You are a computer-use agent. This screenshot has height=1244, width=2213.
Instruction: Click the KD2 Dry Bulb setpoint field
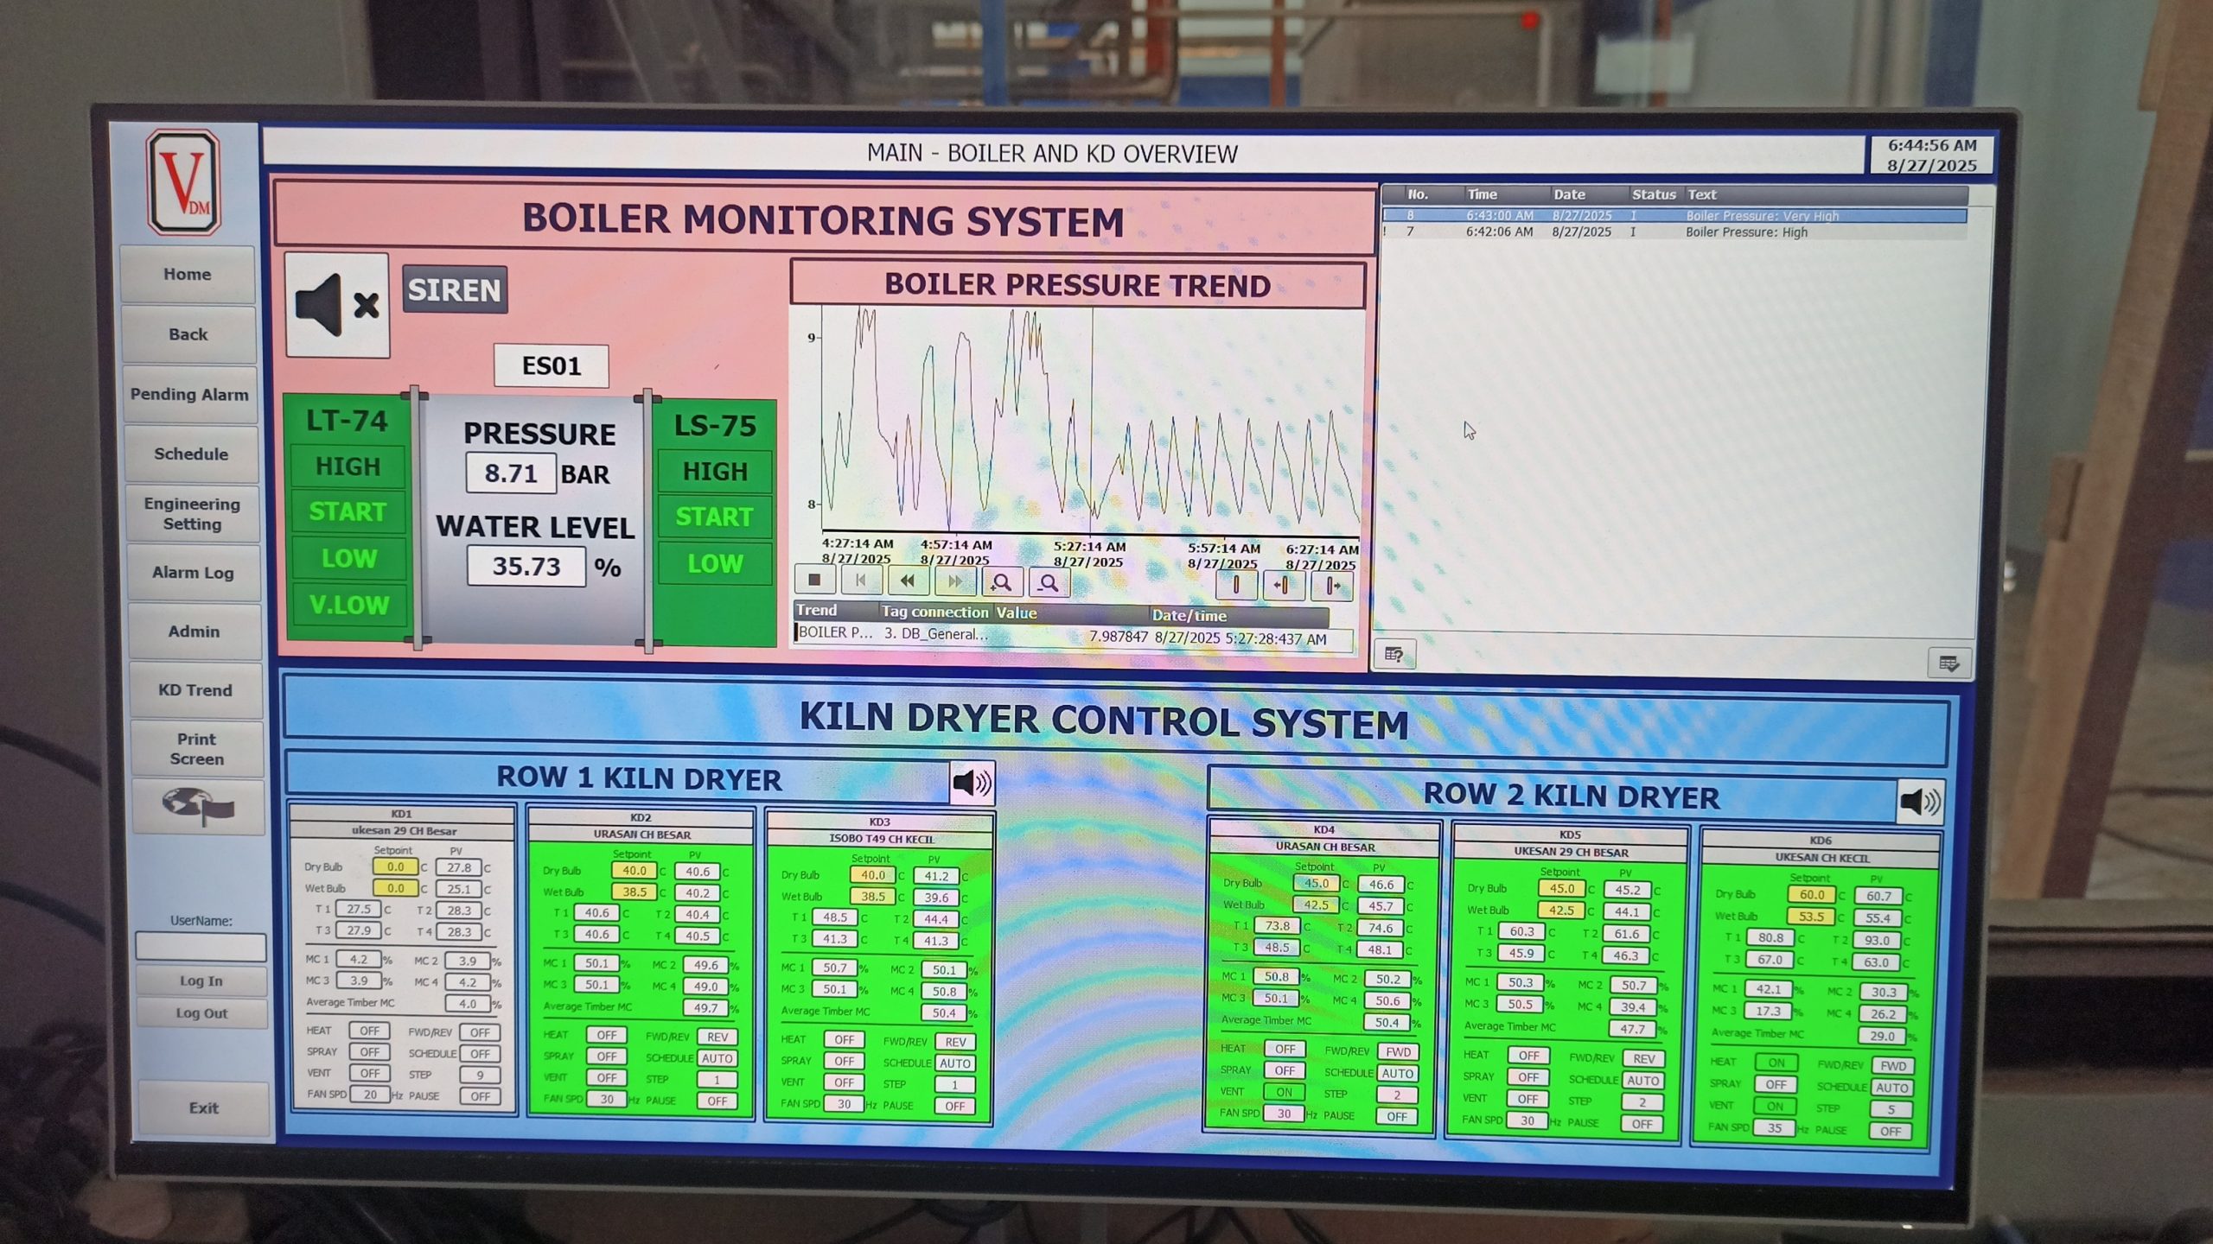(634, 871)
